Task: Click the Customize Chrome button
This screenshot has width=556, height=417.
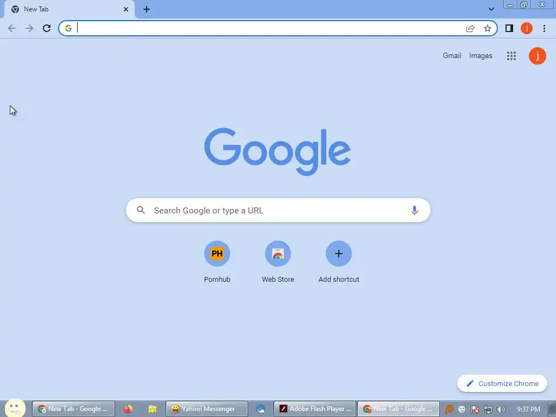Action: (502, 383)
